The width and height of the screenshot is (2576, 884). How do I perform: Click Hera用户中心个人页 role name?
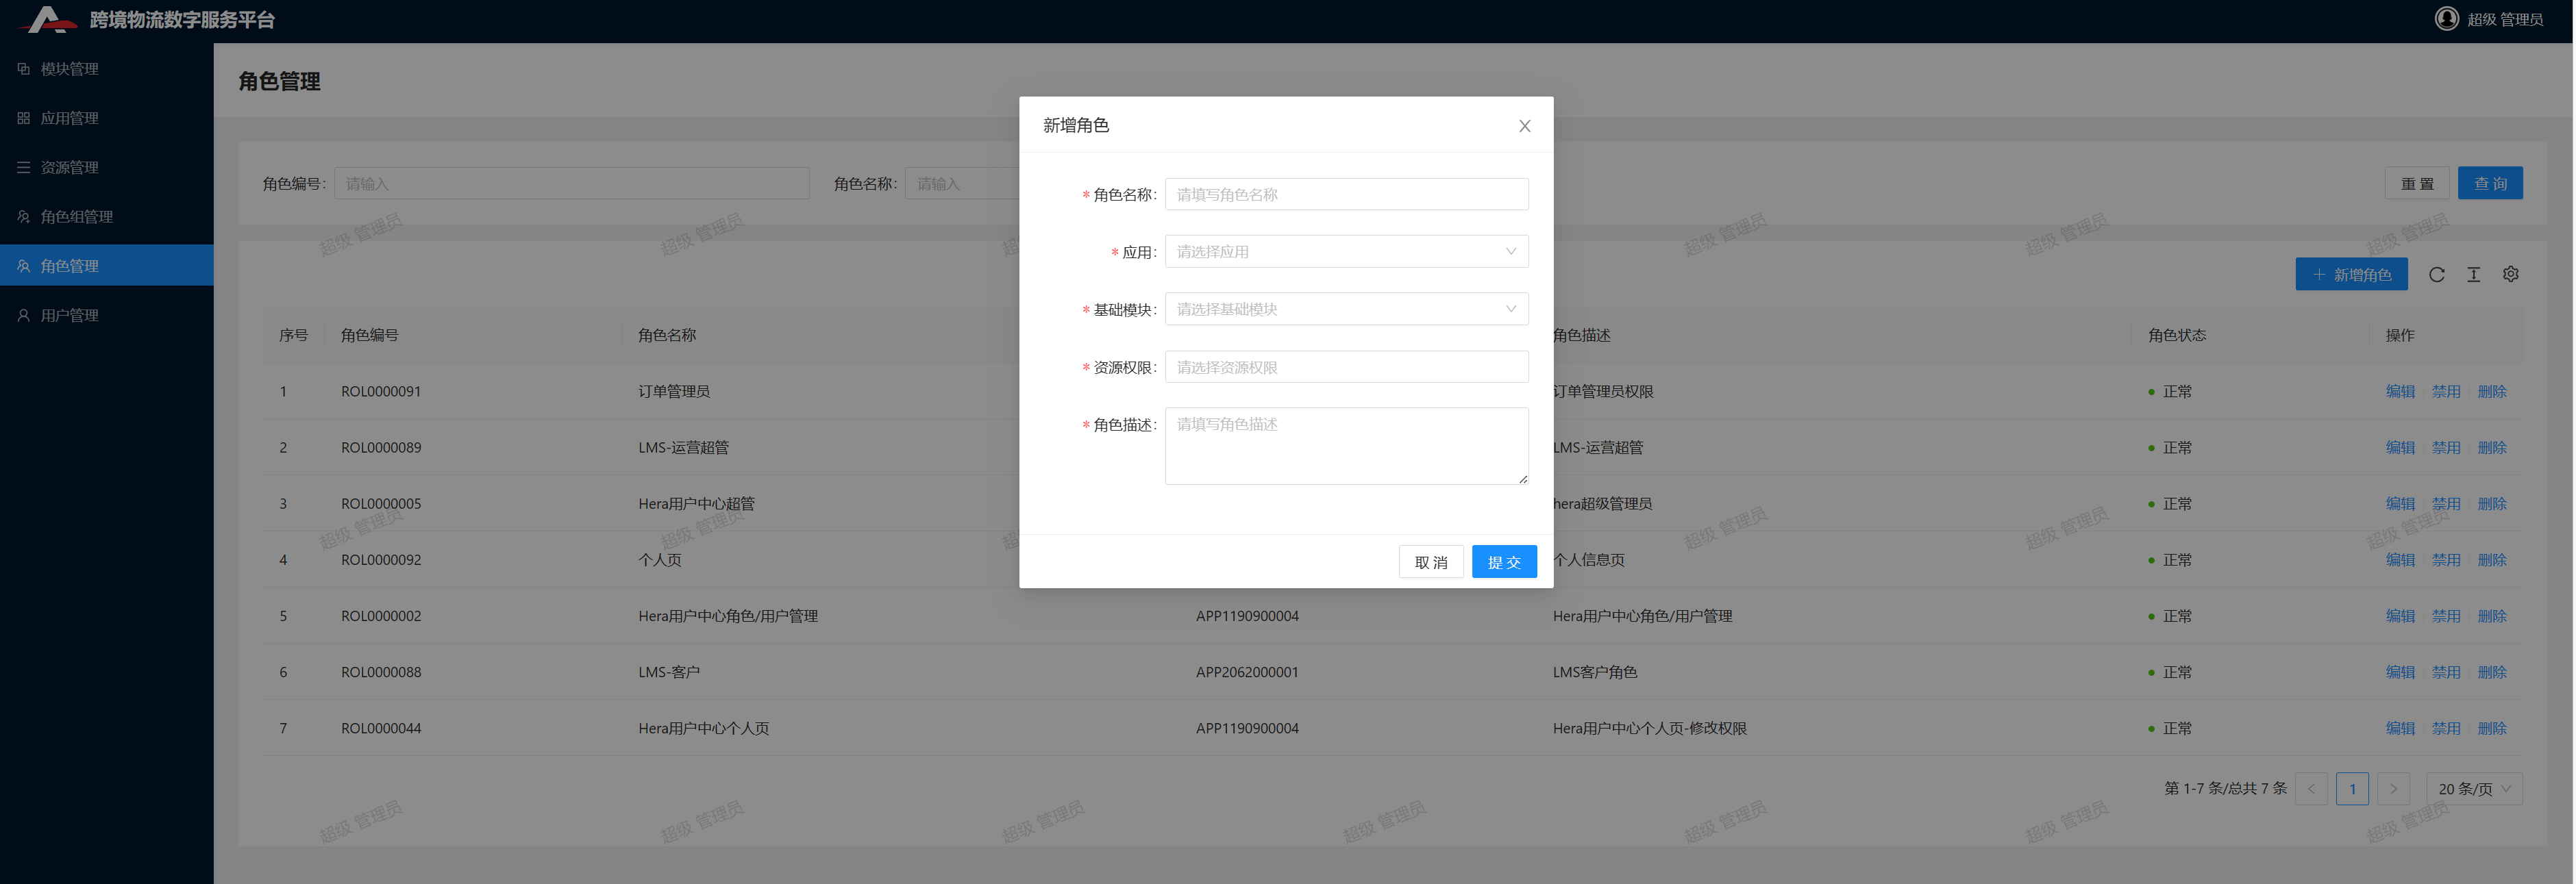click(x=703, y=728)
